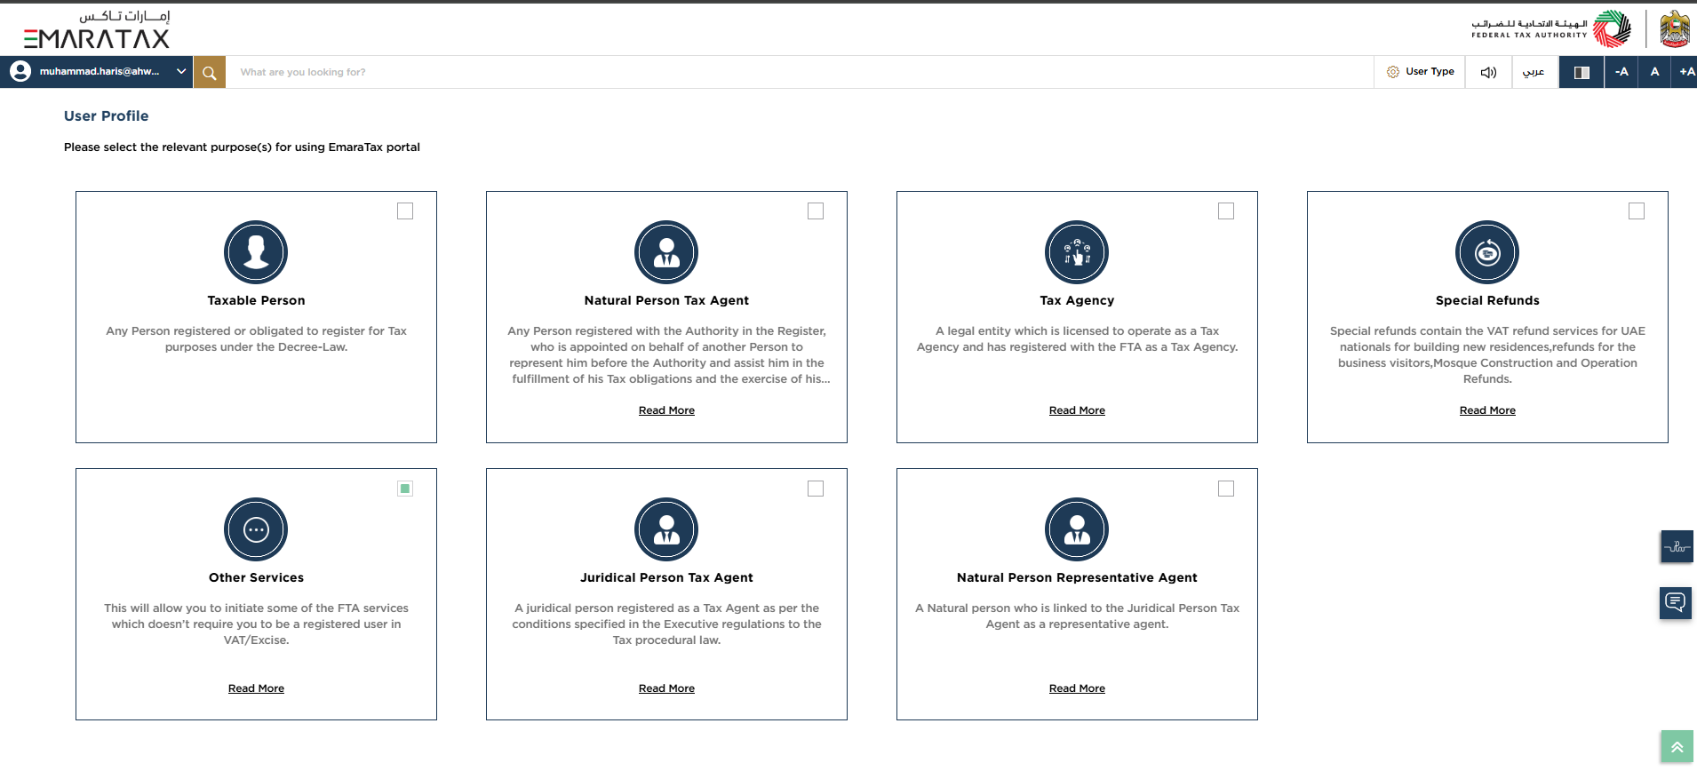This screenshot has height=771, width=1697.
Task: Click the Special Refunds icon
Action: pyautogui.click(x=1487, y=252)
